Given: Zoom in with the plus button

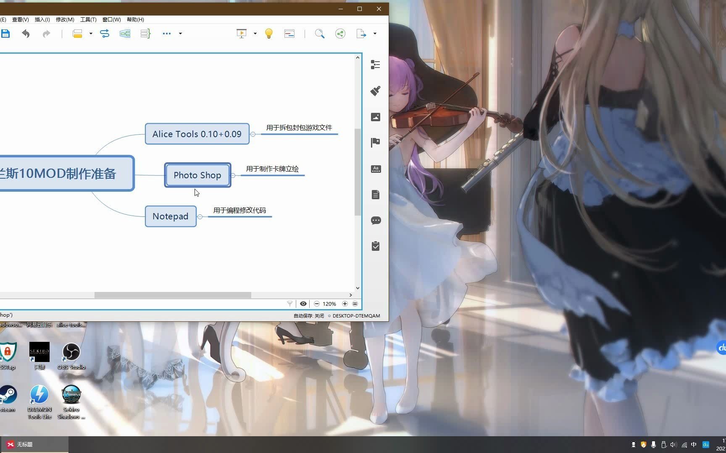Looking at the screenshot, I should point(345,304).
